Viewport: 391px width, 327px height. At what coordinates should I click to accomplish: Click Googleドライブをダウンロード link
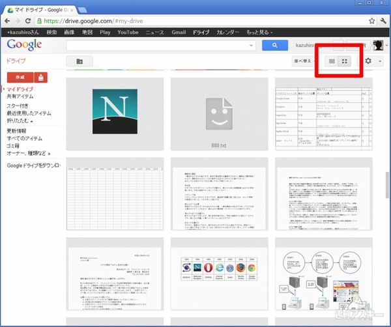click(34, 165)
